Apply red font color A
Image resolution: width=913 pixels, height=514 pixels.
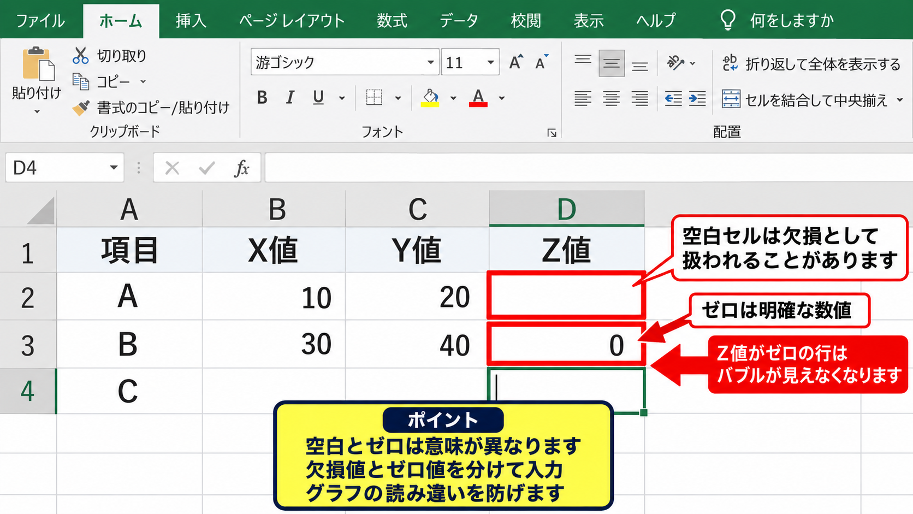click(x=478, y=98)
